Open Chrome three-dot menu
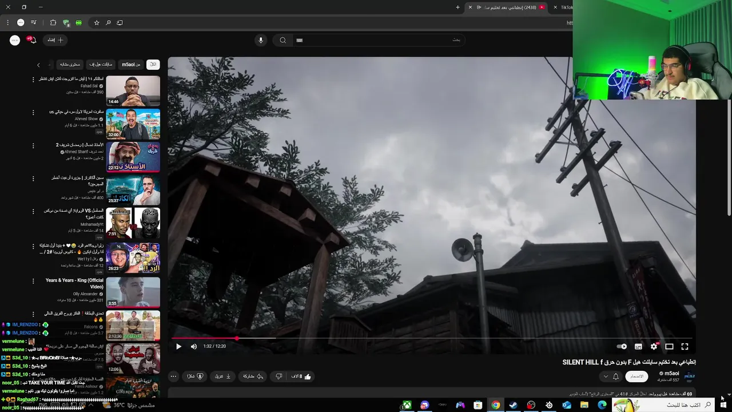Image resolution: width=732 pixels, height=412 pixels. pyautogui.click(x=7, y=22)
